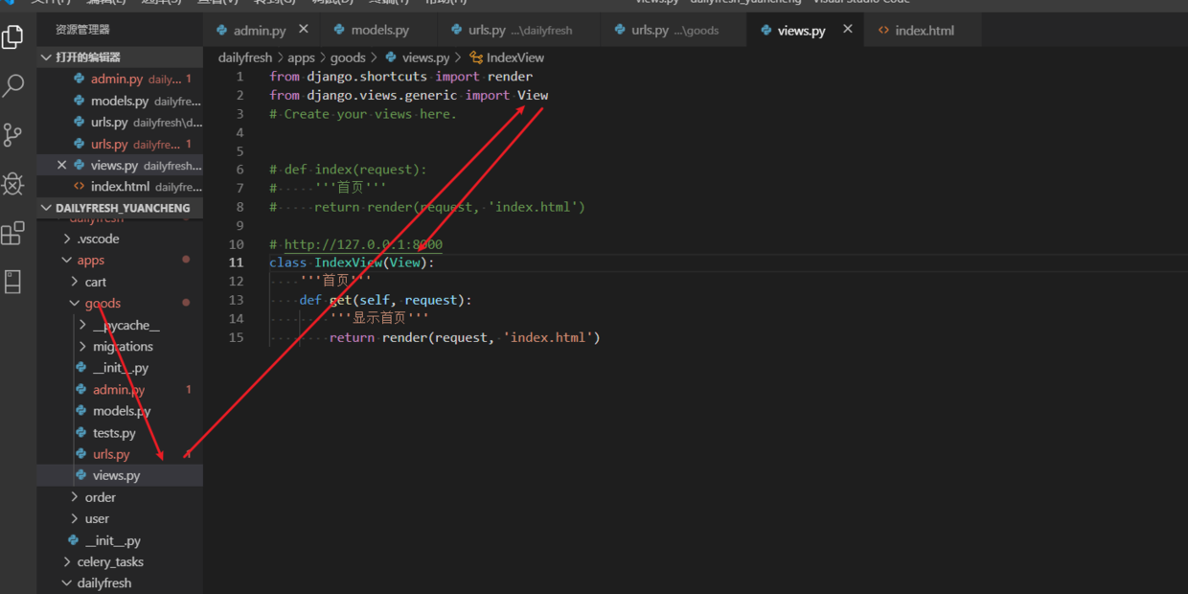Image resolution: width=1188 pixels, height=594 pixels.
Task: Switch to the admin.py tab
Action: pyautogui.click(x=259, y=31)
